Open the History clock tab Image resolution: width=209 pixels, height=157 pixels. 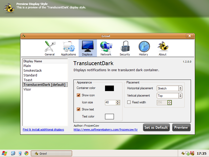(x=143, y=48)
